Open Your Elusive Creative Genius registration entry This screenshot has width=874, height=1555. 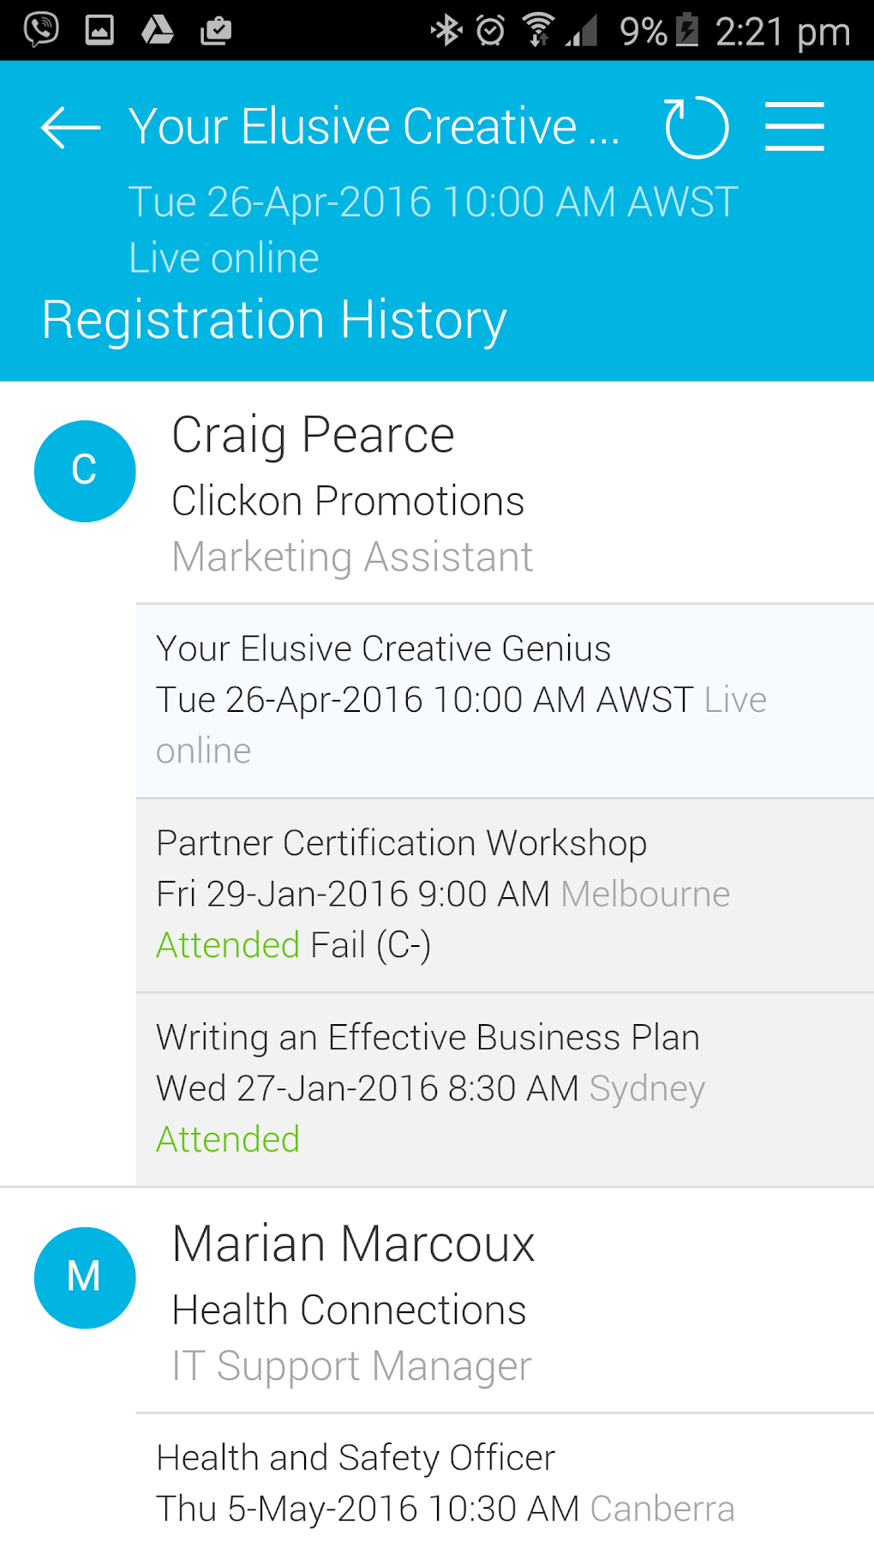(x=504, y=700)
